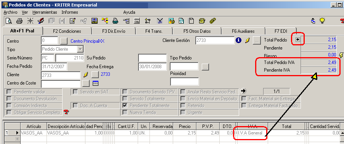The image size is (344, 144).
Task: Switch to the F2 Condiciones tab
Action: (67, 31)
